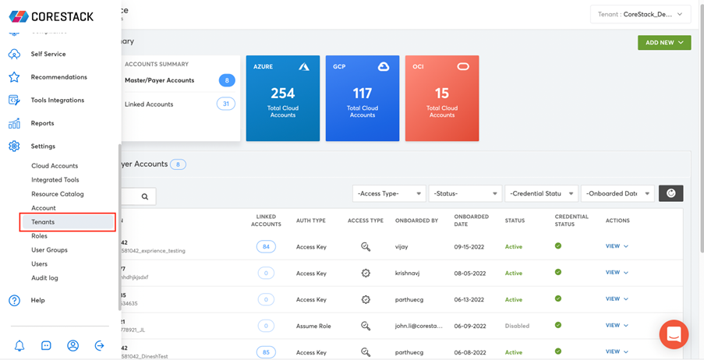Click the sidebar scrollbar
704x360 pixels.
119,227
